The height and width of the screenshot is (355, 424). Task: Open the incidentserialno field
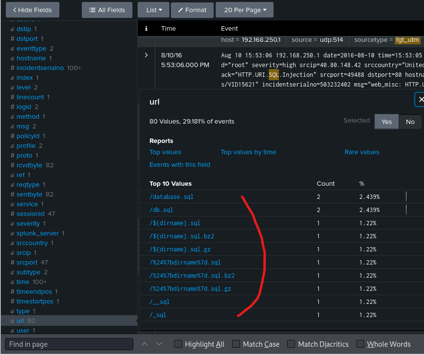tap(40, 68)
